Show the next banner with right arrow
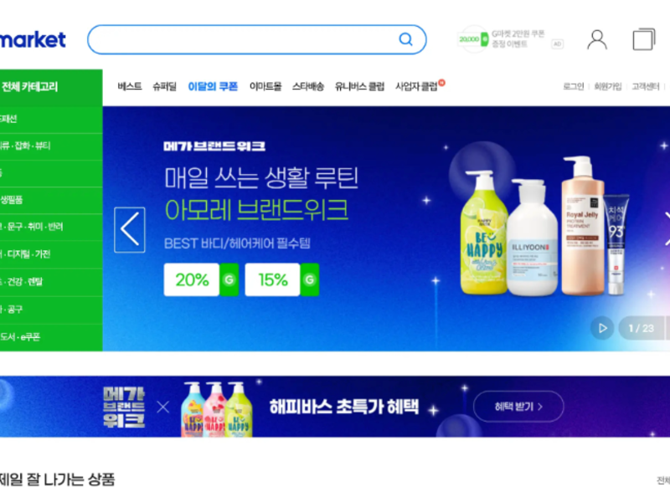This screenshot has height=502, width=670. 667,229
